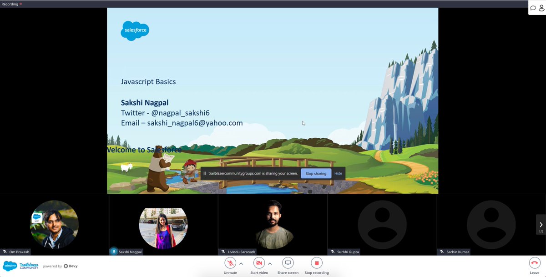Screen dimensions: 546x277
Task: Select Om Prakash's video tile
Action: [x=54, y=225]
